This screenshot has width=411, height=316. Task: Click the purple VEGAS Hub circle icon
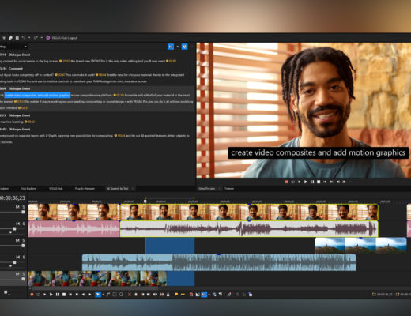point(48,38)
